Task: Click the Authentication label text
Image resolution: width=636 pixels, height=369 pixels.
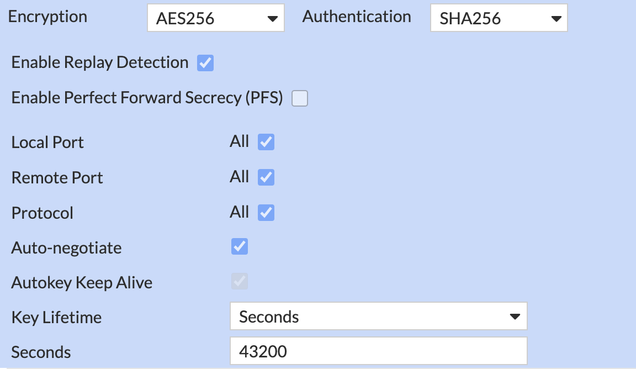Action: point(357,17)
